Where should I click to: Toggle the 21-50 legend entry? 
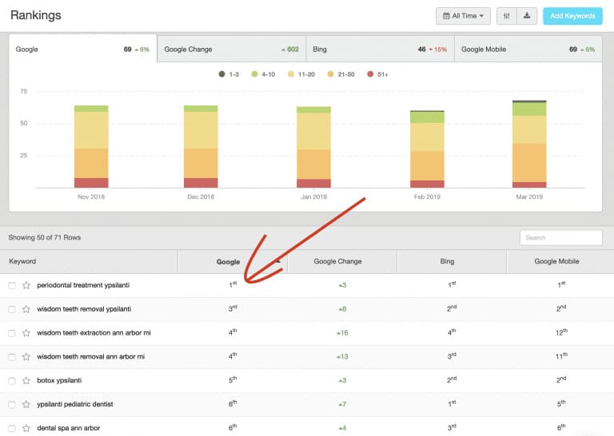(341, 74)
